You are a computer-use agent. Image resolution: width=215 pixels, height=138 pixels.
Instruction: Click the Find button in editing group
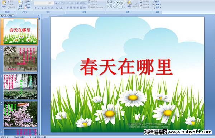[157, 1]
